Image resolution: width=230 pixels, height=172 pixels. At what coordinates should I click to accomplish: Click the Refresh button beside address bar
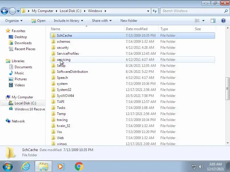[x=155, y=11]
